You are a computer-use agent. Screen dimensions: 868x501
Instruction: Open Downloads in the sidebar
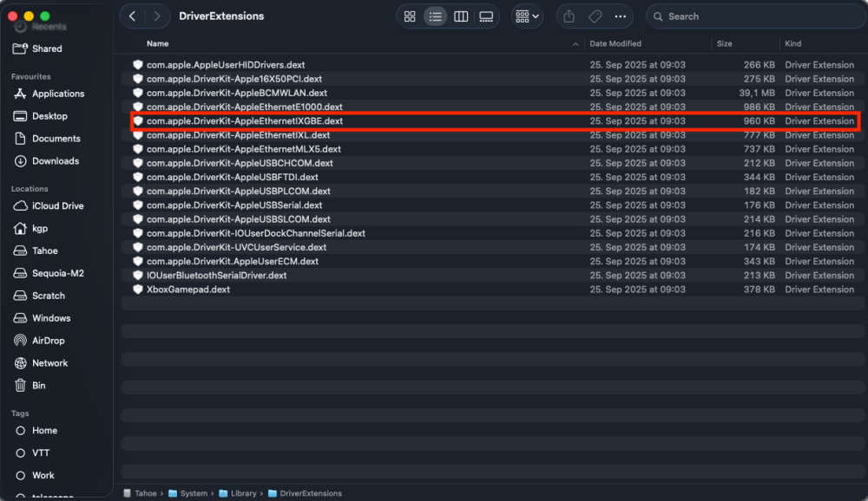[56, 161]
